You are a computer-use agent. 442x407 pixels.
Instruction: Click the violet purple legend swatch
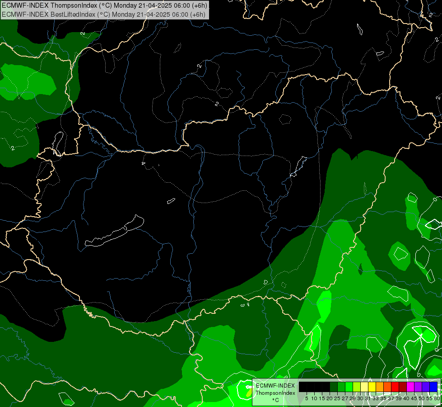418,387
